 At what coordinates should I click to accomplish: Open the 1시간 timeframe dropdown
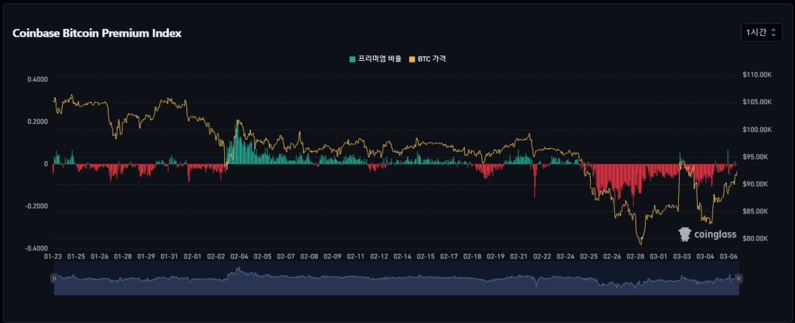click(761, 33)
